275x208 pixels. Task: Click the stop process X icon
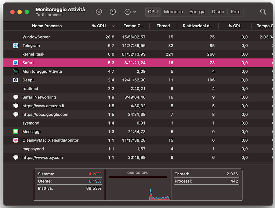pos(99,12)
